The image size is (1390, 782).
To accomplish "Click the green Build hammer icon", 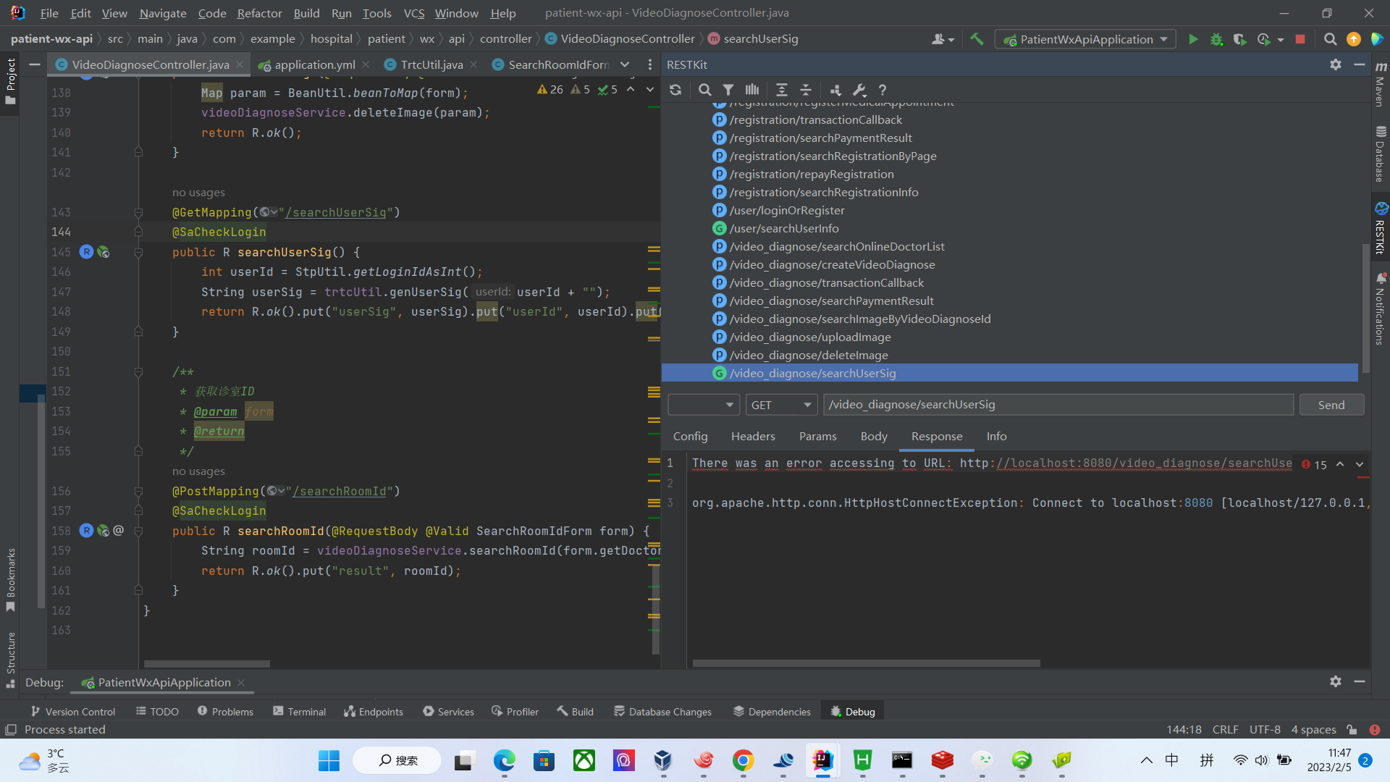I will tap(977, 39).
